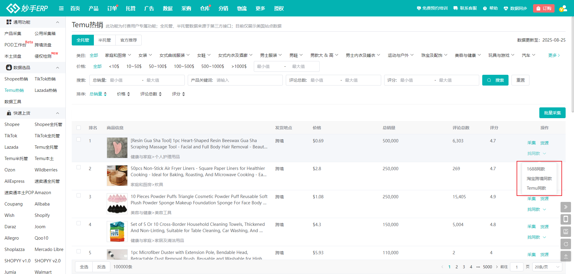The height and width of the screenshot is (274, 574).
Task: Check the row 1 Gua Sha checkbox
Action: pos(79,139)
